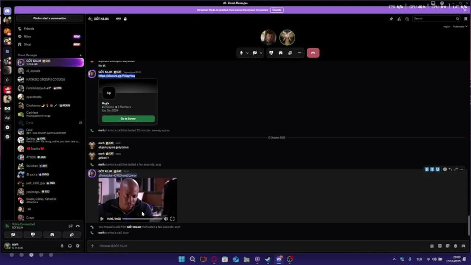Viewport: 471px width, 265px height.
Task: Mute microphone in the call controls
Action: [x=241, y=53]
